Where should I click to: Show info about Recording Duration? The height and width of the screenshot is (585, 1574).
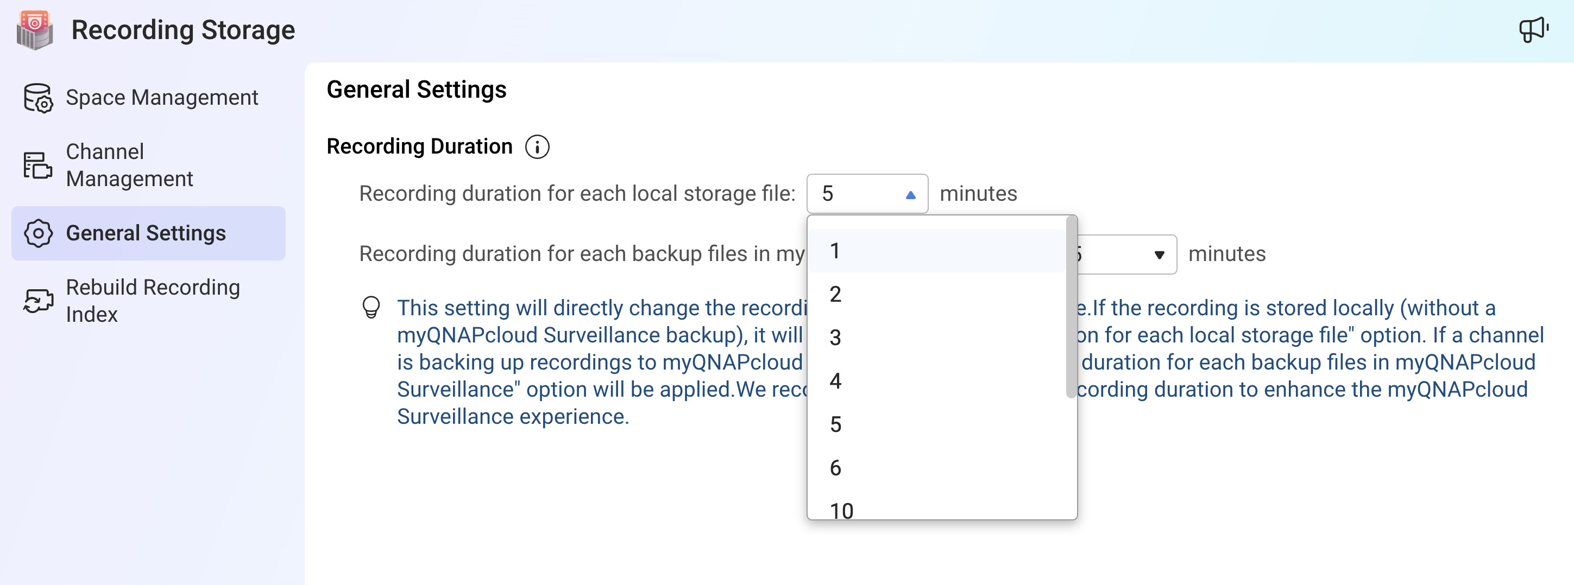(537, 147)
